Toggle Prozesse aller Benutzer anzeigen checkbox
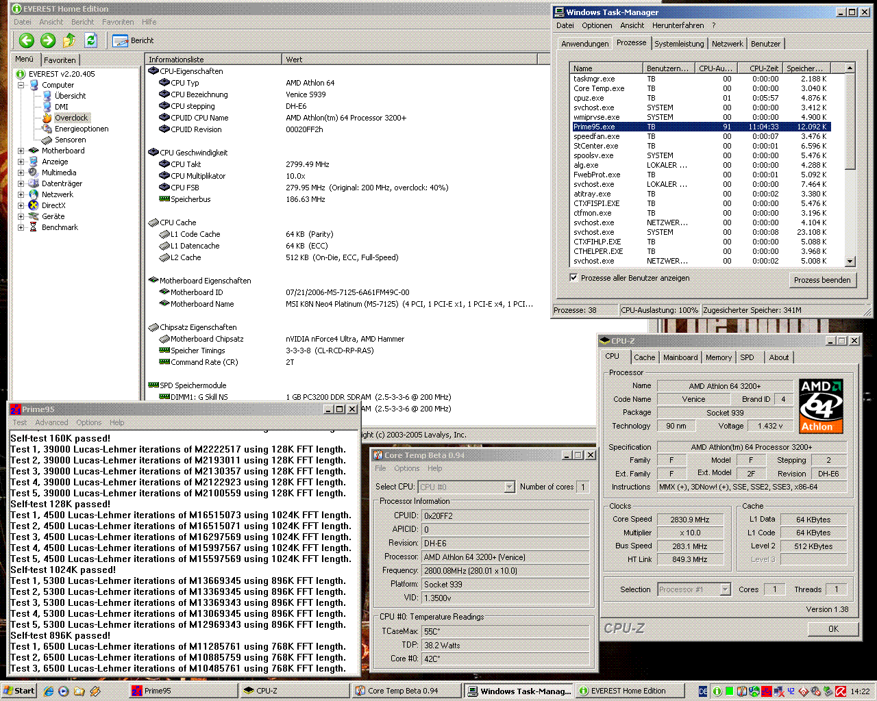 pos(573,278)
